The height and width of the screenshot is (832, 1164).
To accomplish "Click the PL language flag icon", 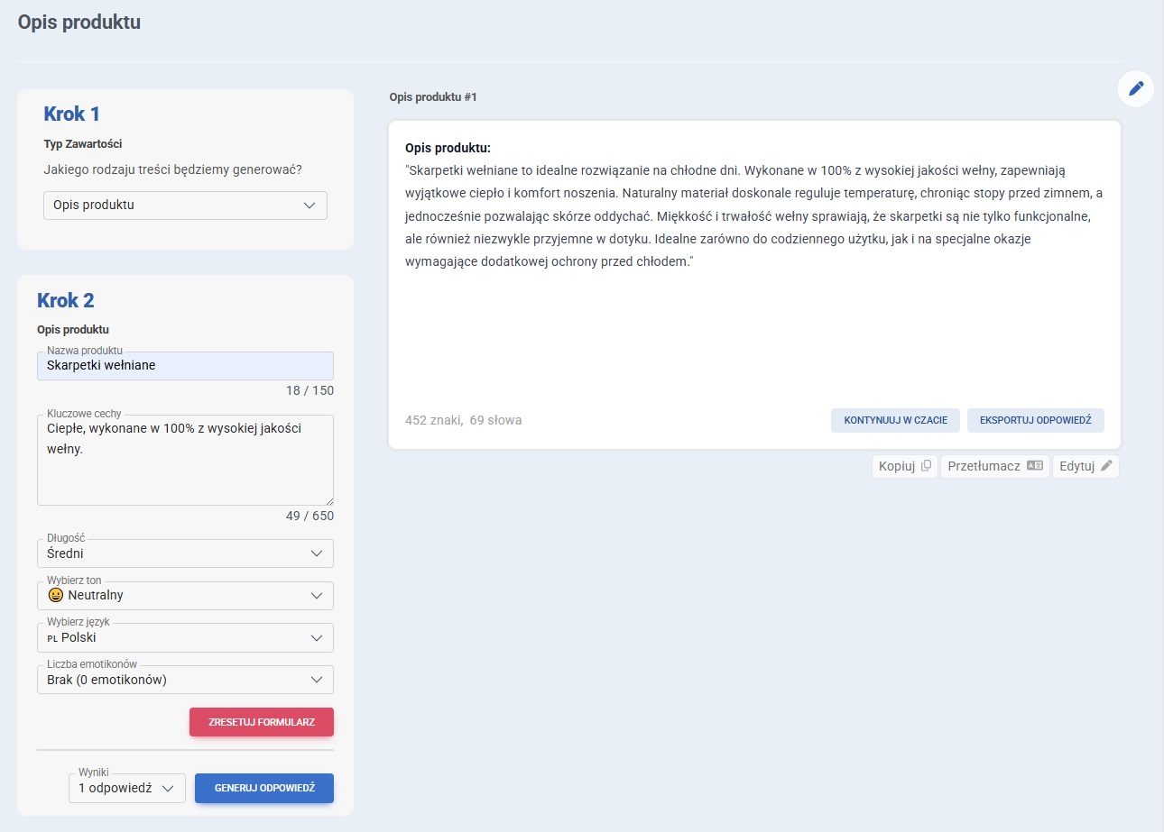I will tap(51, 638).
